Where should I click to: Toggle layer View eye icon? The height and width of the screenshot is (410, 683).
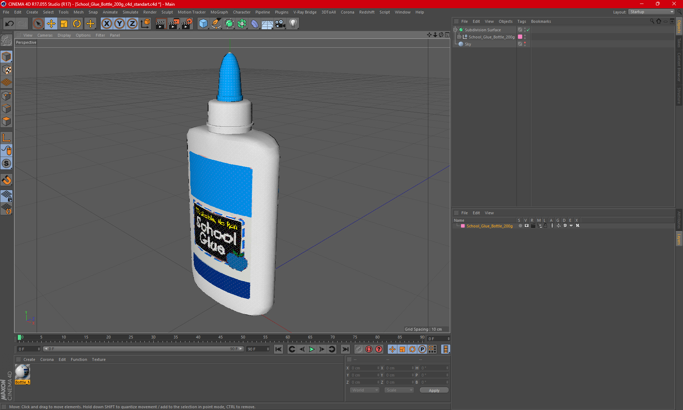tap(526, 226)
